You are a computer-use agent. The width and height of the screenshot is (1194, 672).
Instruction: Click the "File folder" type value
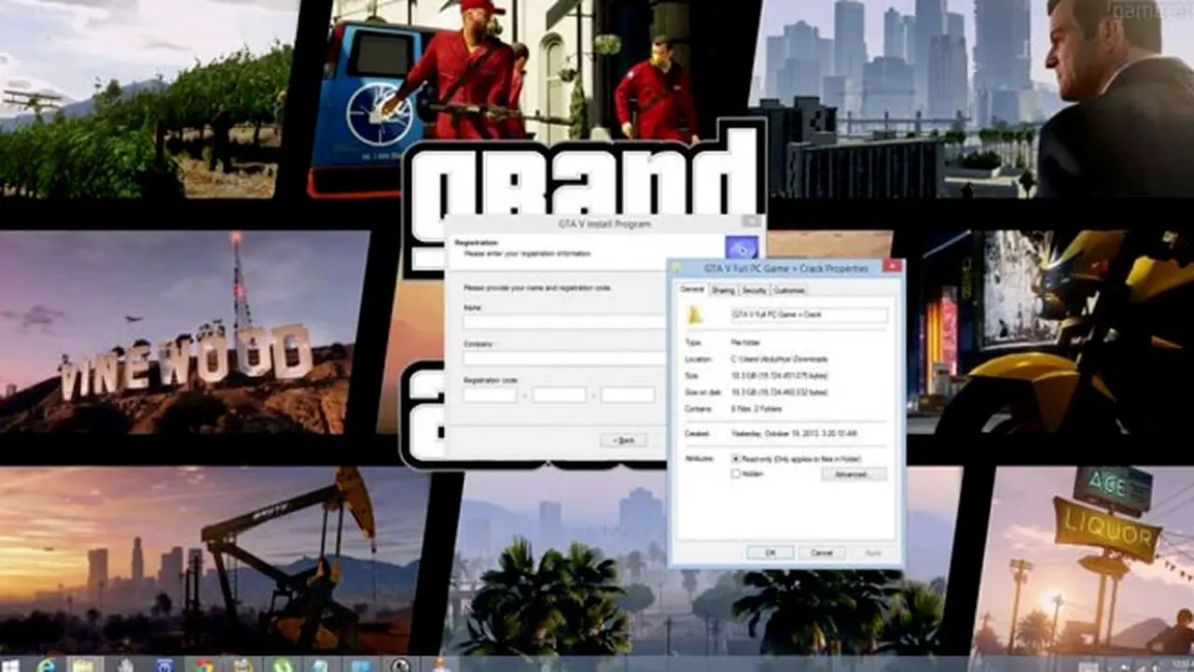tap(744, 343)
